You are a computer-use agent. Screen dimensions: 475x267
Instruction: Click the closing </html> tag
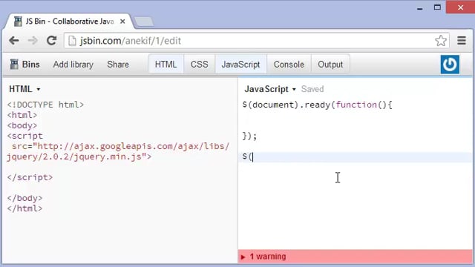pyautogui.click(x=24, y=208)
